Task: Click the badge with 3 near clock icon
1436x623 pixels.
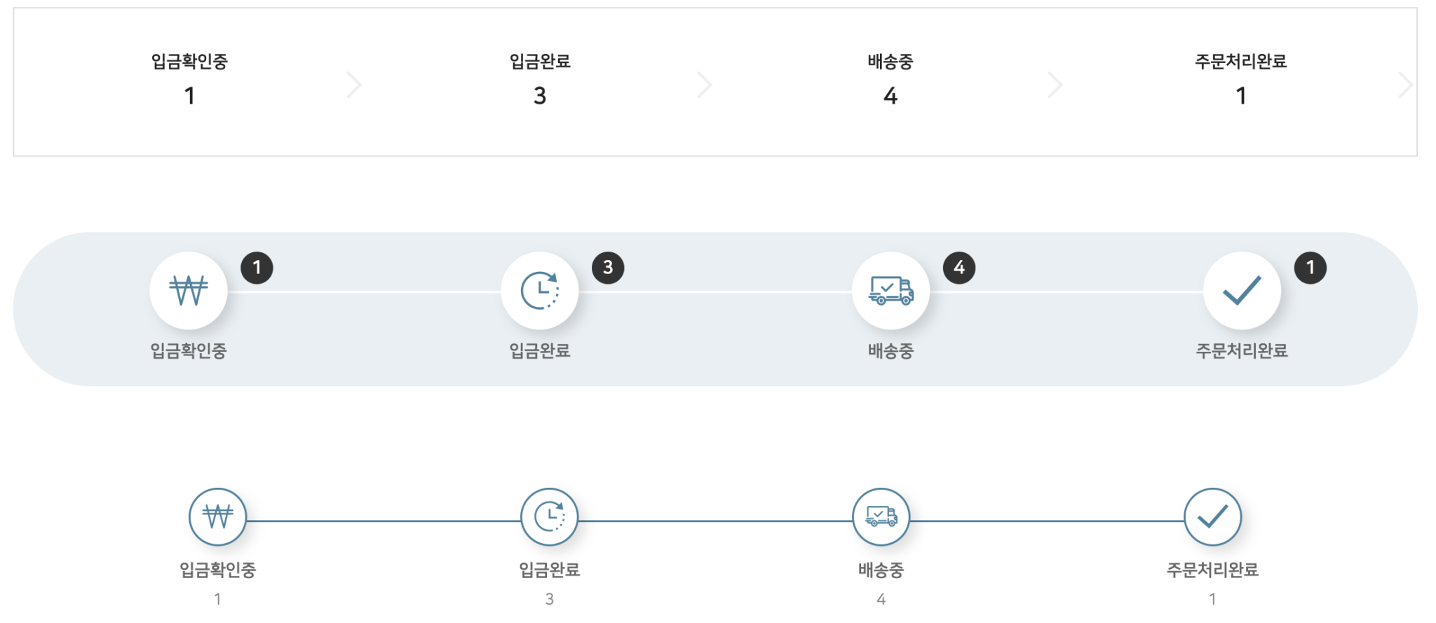Action: point(608,268)
